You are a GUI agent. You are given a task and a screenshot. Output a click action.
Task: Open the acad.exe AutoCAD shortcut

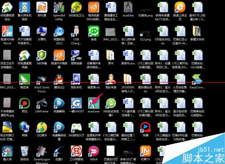click(94, 103)
